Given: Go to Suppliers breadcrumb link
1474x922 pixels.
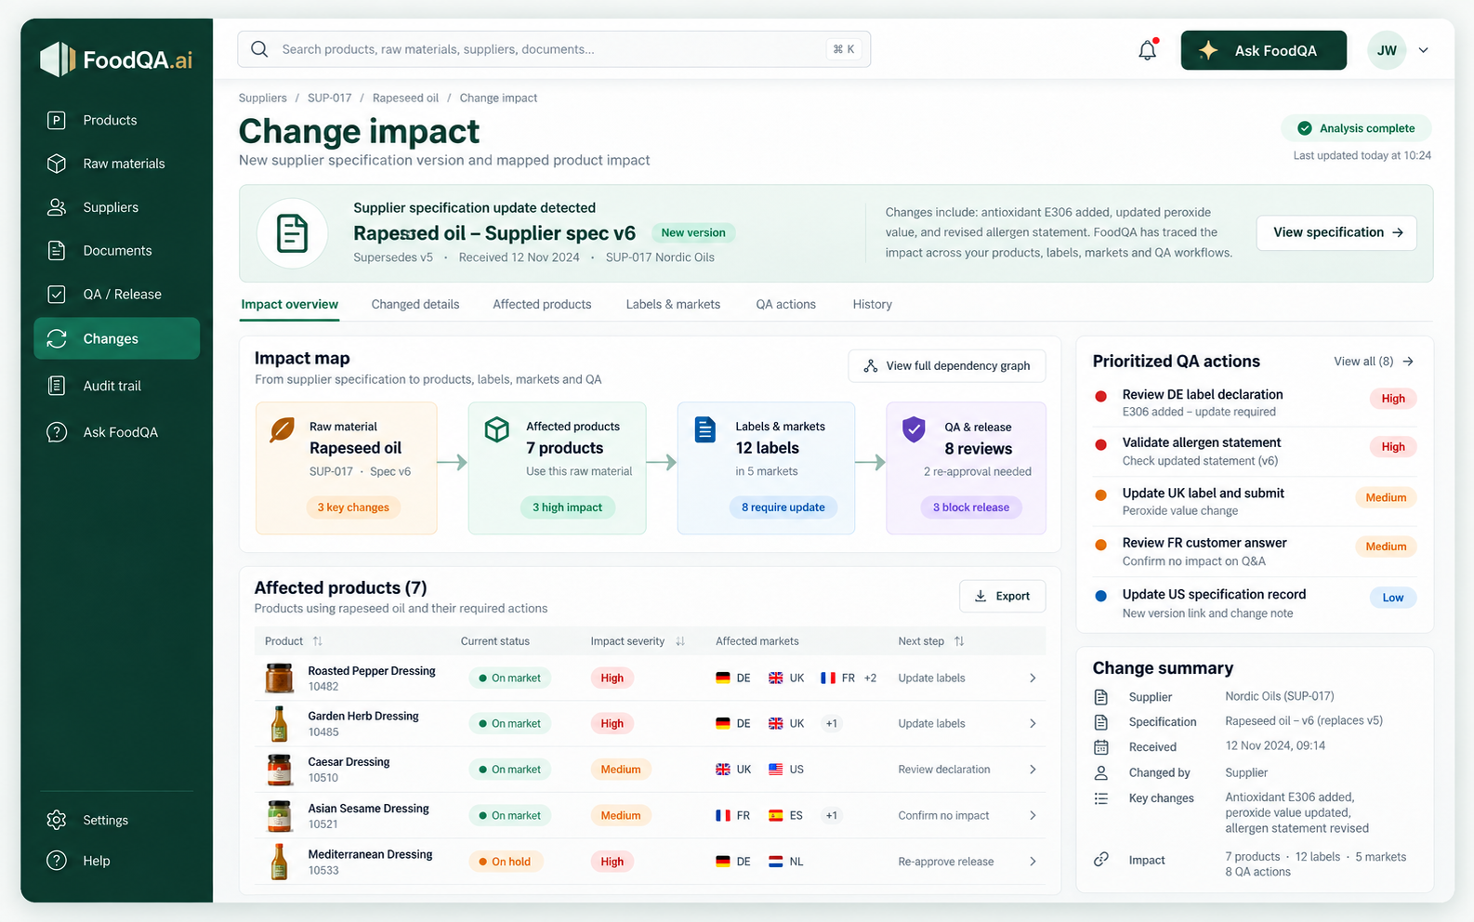Looking at the screenshot, I should (x=263, y=98).
